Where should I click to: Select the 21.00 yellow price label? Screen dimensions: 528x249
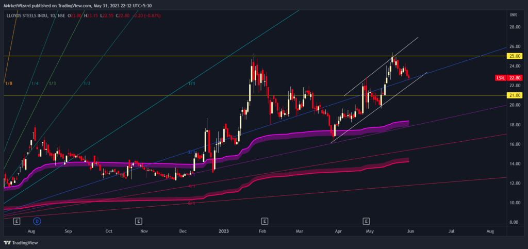[x=515, y=95]
